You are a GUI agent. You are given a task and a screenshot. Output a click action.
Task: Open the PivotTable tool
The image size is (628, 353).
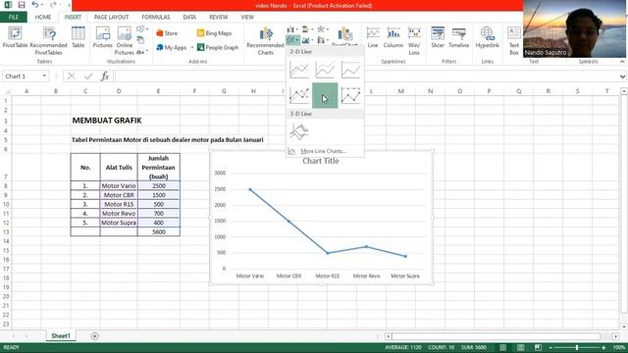15,37
